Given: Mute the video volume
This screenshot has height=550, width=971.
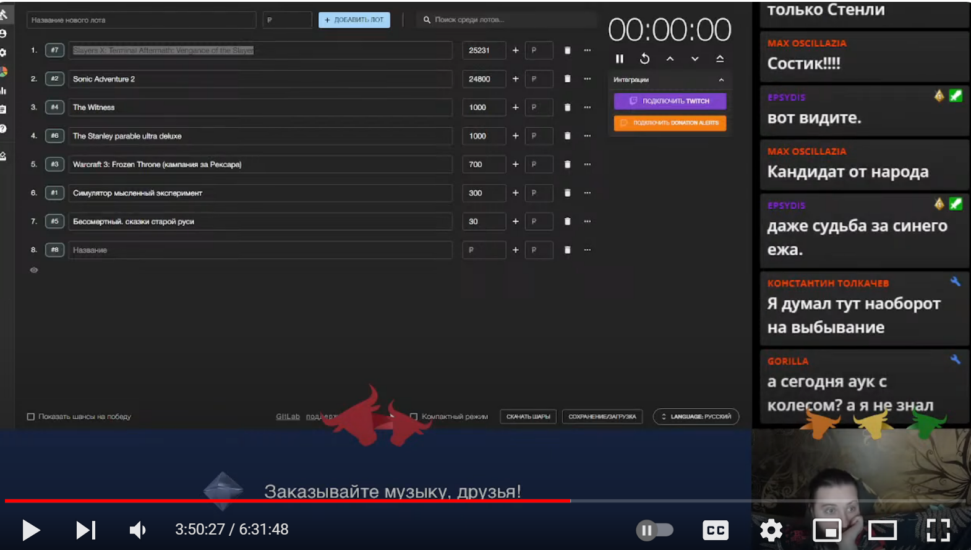Looking at the screenshot, I should click(138, 530).
